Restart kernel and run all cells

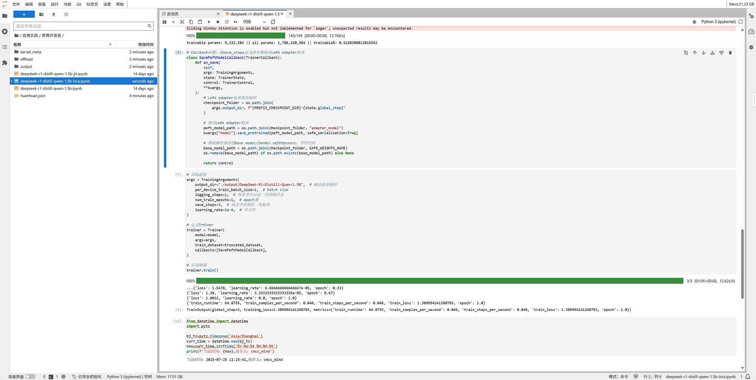pyautogui.click(x=235, y=22)
